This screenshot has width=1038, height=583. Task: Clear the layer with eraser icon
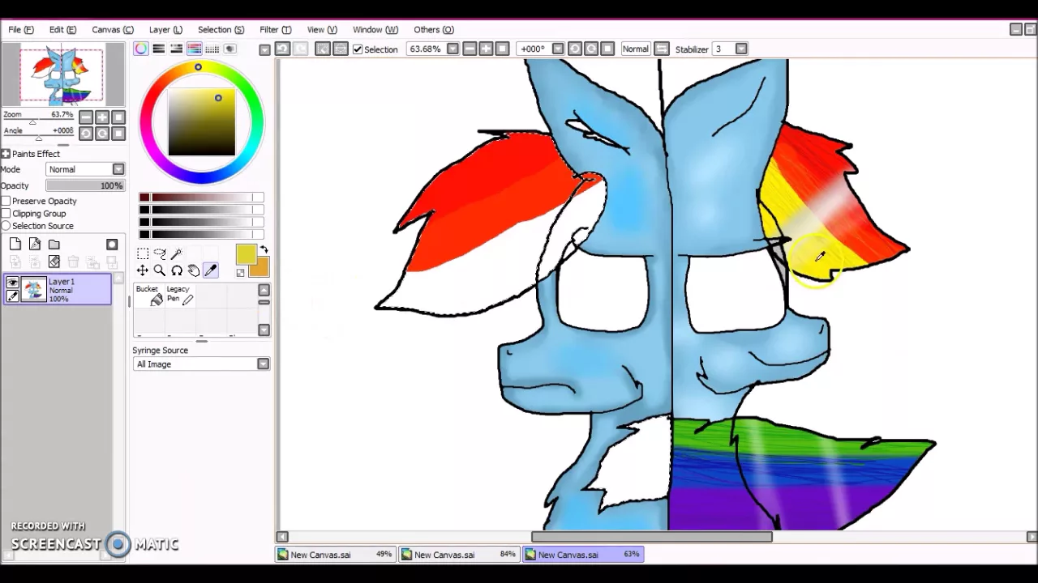coord(54,262)
